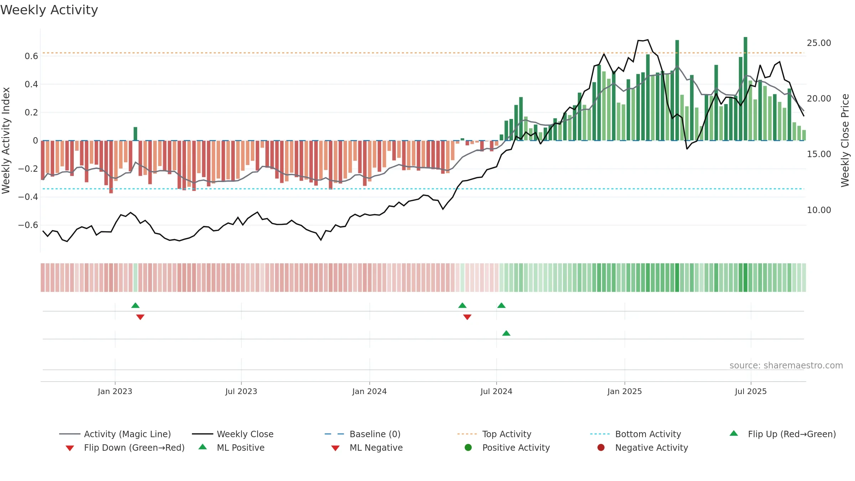Click the Weekly Close Price axis title

tap(845, 140)
